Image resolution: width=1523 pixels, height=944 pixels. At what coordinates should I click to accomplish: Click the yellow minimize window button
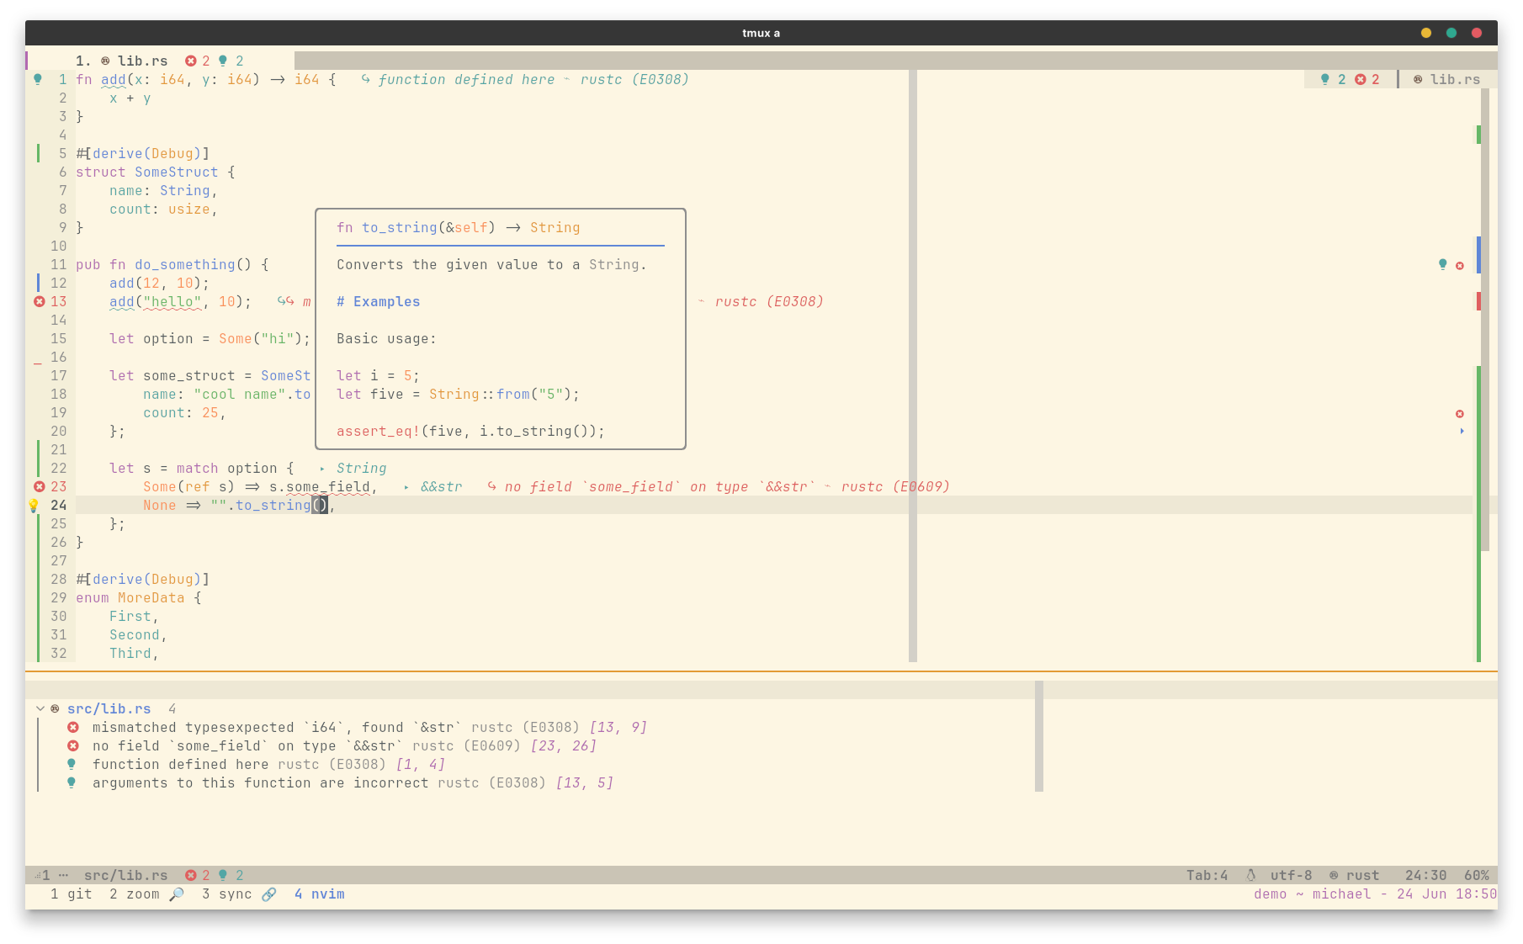point(1426,33)
